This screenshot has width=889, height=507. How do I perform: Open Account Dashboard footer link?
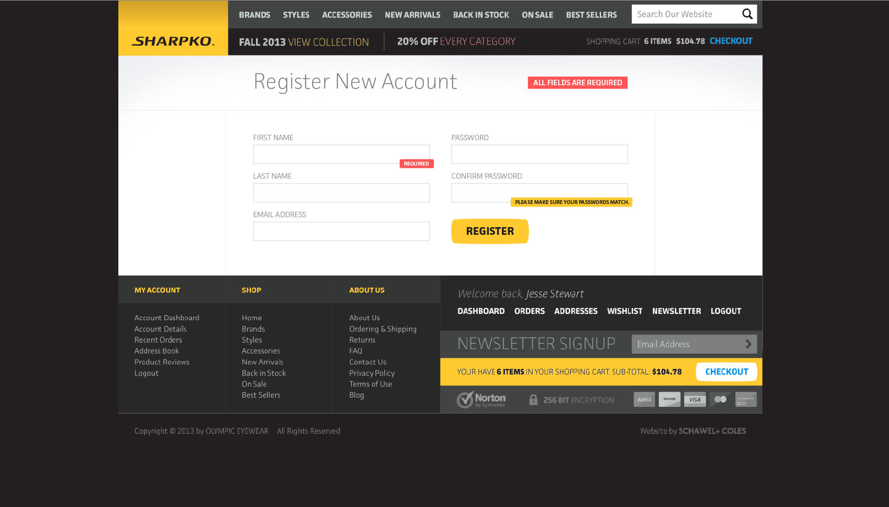coord(167,318)
